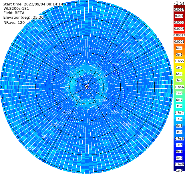Select the 1.7e-5 colorbar label
Image resolution: width=185 pixels, height=174 pixels.
179,61
